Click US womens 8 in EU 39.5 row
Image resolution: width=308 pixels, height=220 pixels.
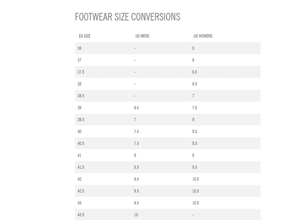click(193, 120)
